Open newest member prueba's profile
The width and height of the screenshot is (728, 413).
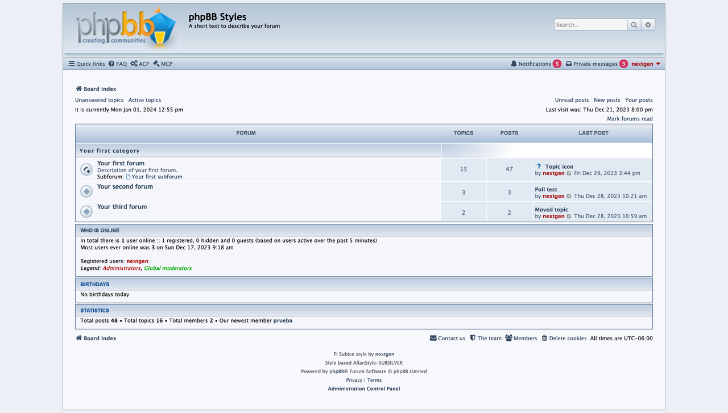coord(283,320)
